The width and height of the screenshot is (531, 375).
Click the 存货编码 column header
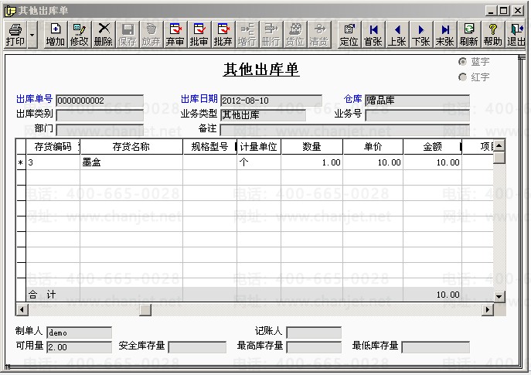[x=53, y=147]
